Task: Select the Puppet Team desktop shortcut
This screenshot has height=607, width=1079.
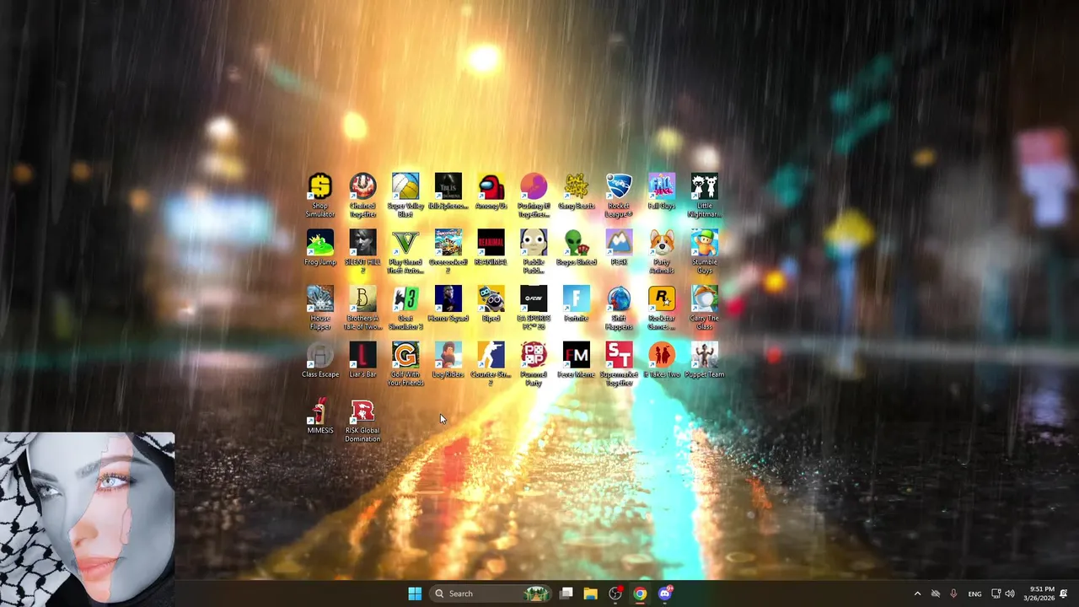Action: click(705, 360)
